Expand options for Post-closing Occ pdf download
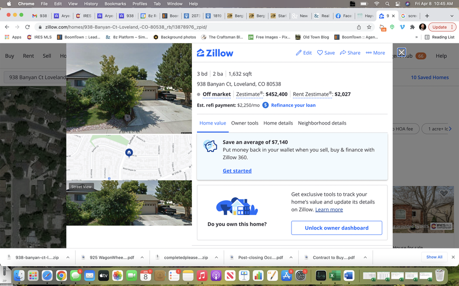 tap(291, 257)
